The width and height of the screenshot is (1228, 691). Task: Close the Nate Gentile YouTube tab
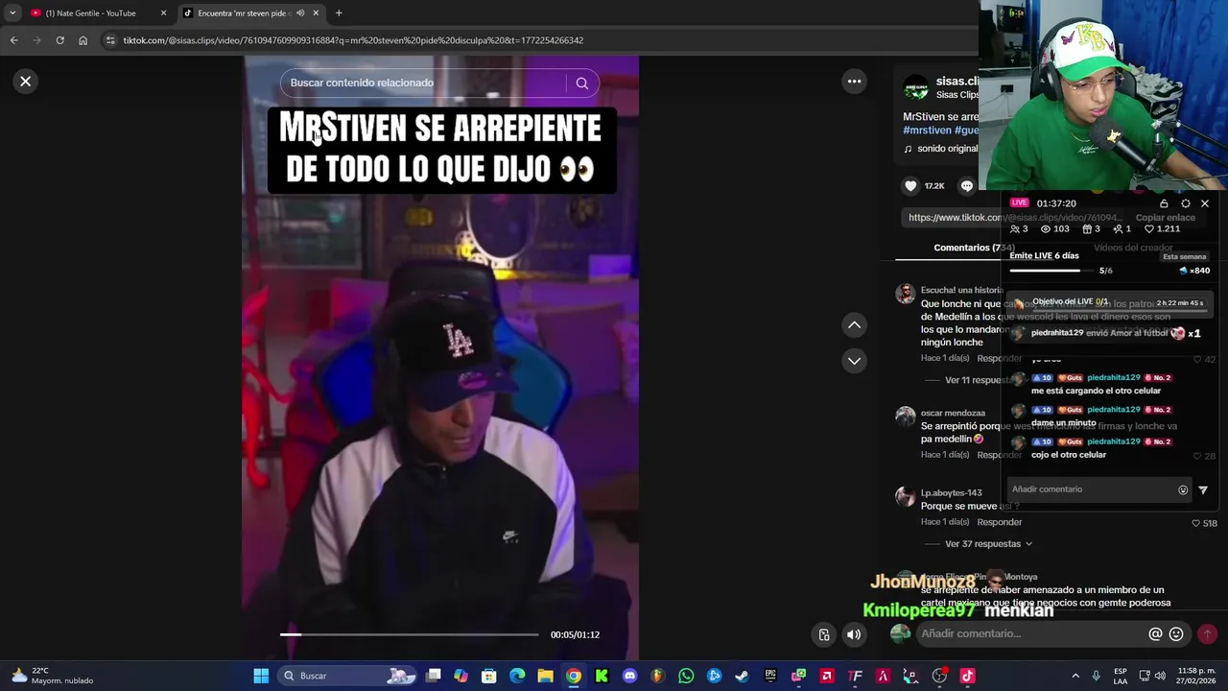pyautogui.click(x=163, y=13)
